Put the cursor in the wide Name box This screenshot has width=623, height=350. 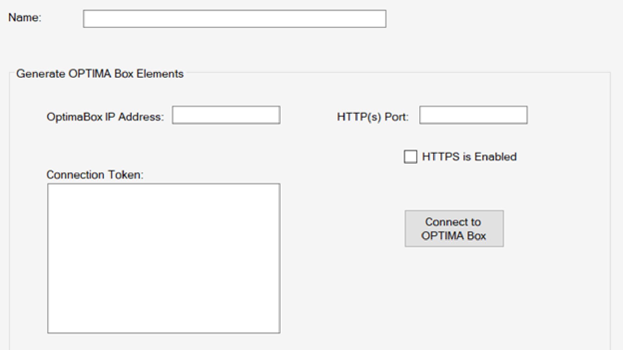[x=234, y=19]
